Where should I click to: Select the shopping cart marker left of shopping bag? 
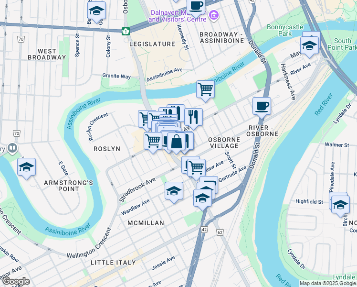tap(153, 142)
